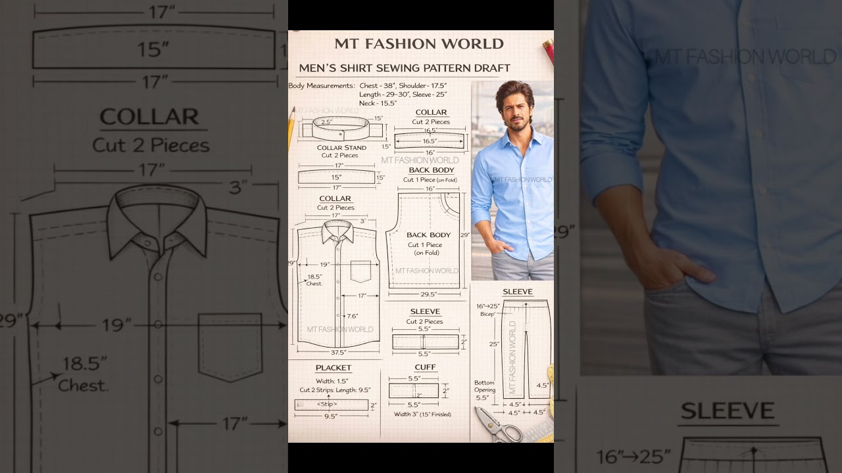Click COLLAR heading above the 16.5" collar piece
The height and width of the screenshot is (473, 842).
point(432,112)
